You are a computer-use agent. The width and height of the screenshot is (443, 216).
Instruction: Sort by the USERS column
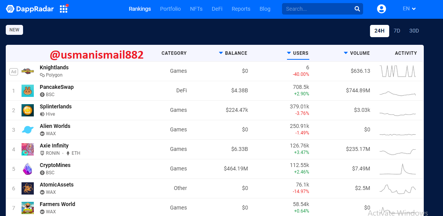click(x=298, y=53)
